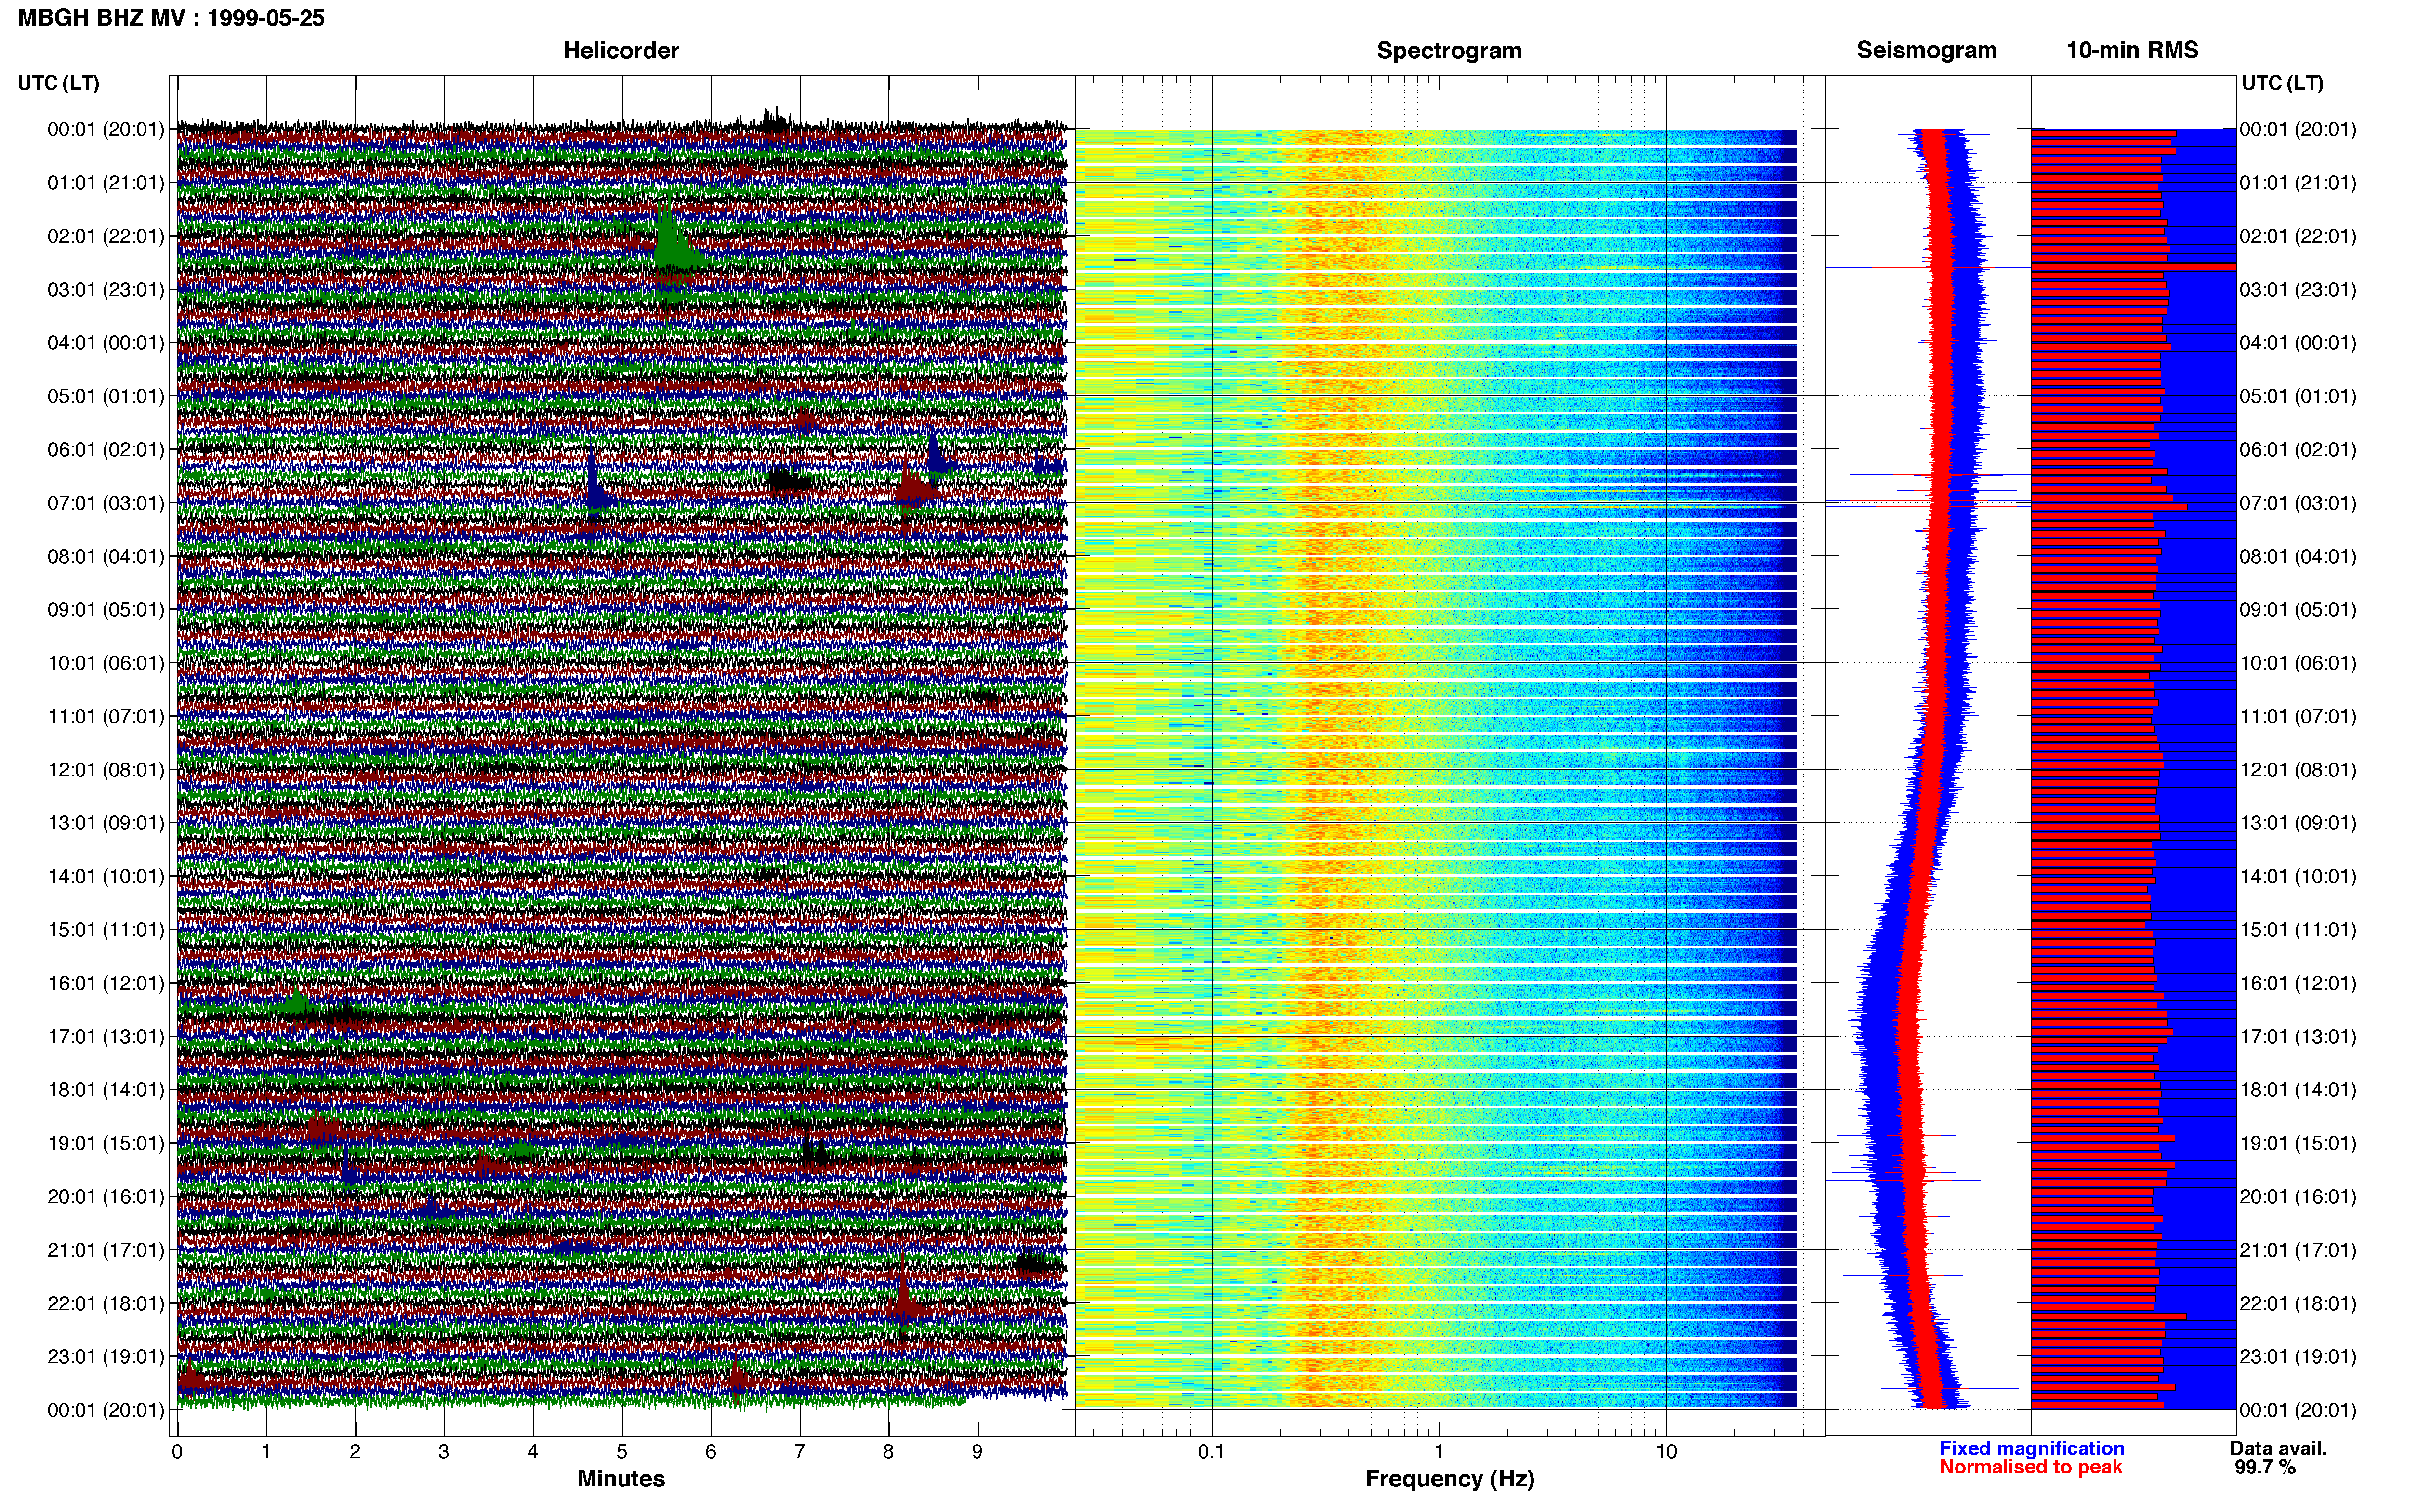Select the Helicorder panel heading
Screen dimensions: 2418x1512
pyautogui.click(x=621, y=50)
